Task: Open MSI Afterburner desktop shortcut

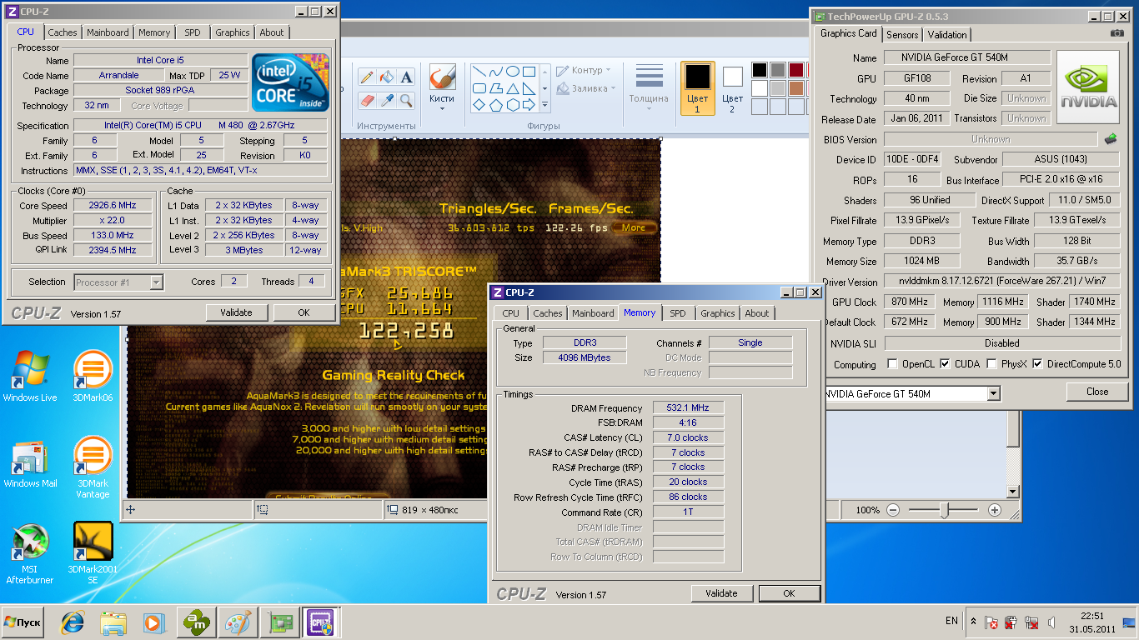Action: [30, 553]
